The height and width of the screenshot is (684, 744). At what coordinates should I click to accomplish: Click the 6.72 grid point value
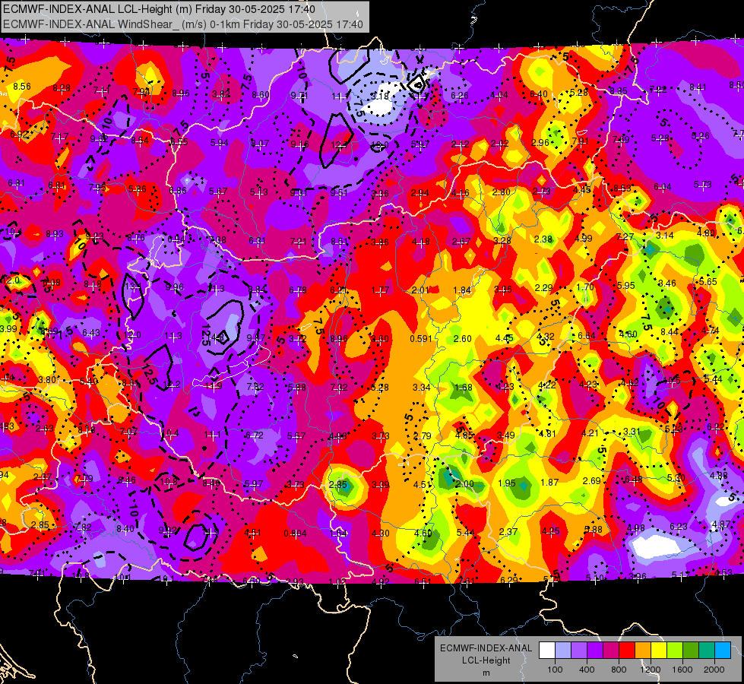tap(255, 435)
